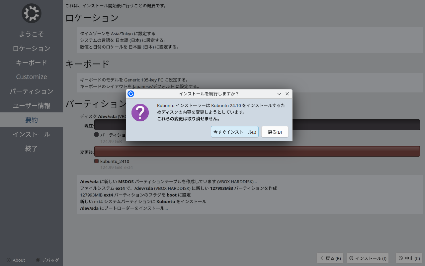Click the Calamares gear logo in the sidebar
This screenshot has height=266, width=425.
[x=32, y=13]
